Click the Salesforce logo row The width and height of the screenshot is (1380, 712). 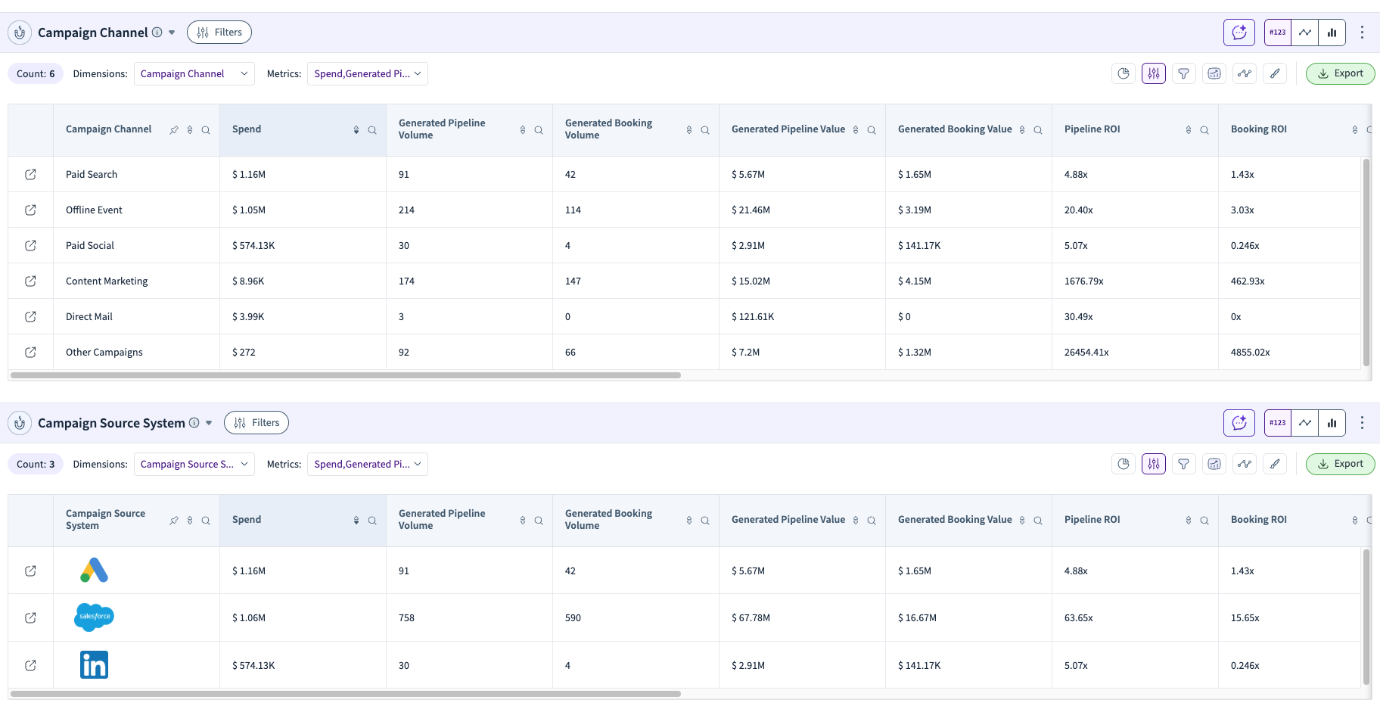click(x=94, y=617)
